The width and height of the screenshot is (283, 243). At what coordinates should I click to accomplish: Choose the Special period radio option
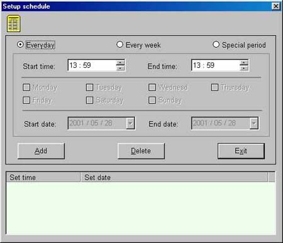216,45
